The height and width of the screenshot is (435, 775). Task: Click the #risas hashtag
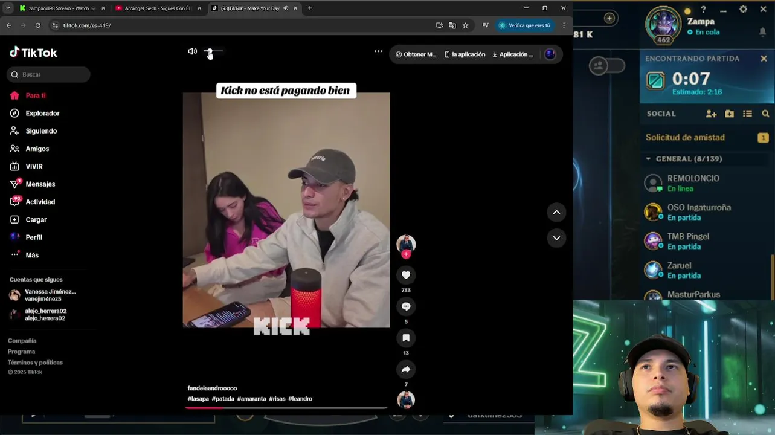277,399
